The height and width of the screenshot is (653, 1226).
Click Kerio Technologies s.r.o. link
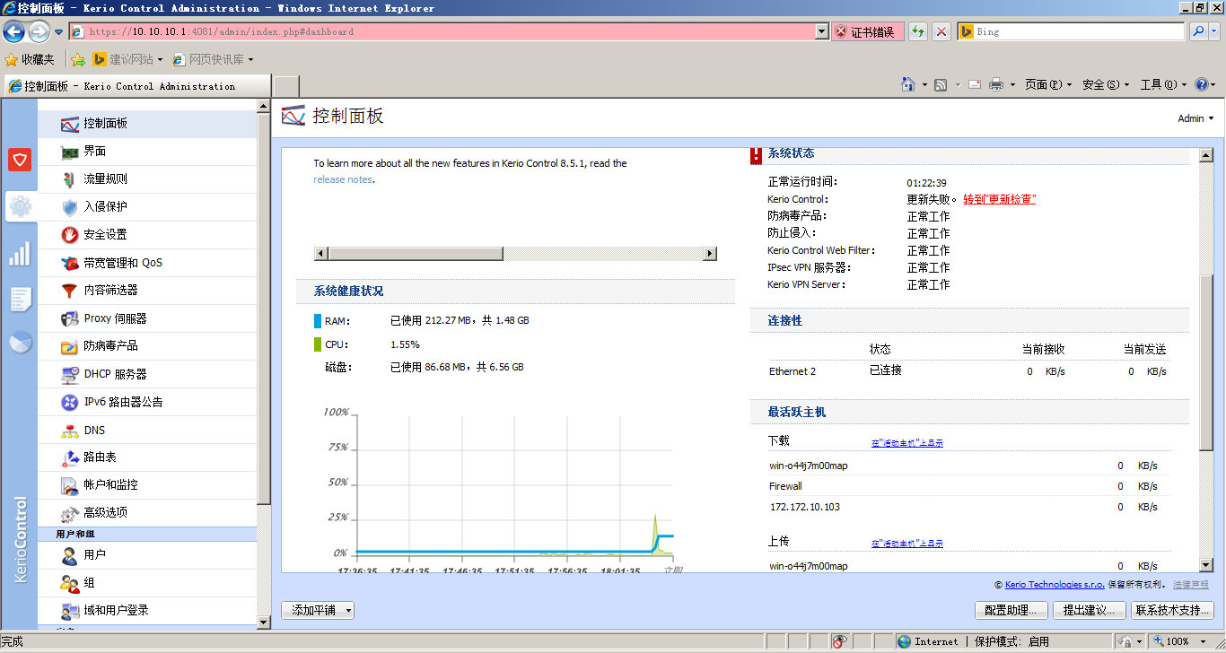point(1055,584)
